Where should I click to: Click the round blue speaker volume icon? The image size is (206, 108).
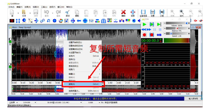coord(134,21)
